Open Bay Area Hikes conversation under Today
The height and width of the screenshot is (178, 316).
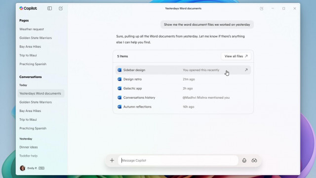[30, 111]
